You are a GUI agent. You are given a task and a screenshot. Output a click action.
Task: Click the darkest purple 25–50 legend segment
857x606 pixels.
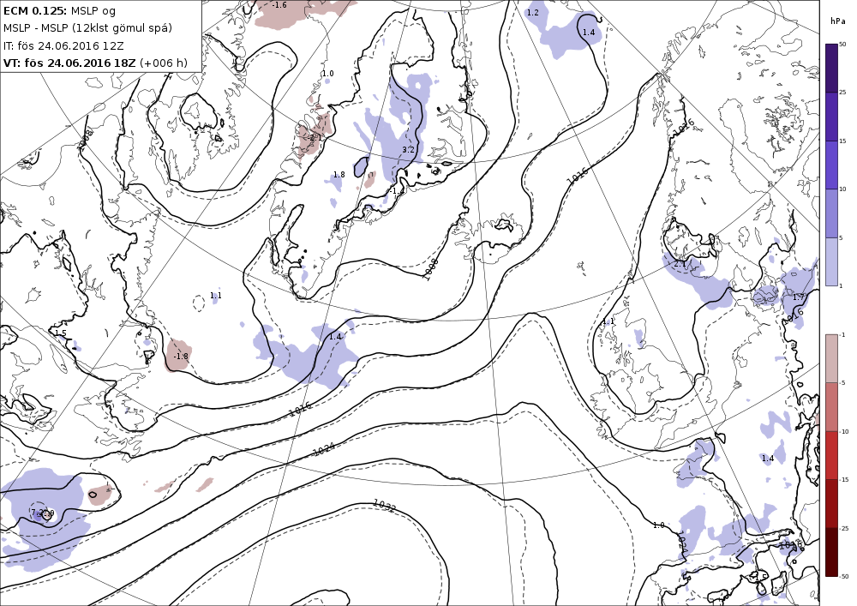(x=831, y=68)
